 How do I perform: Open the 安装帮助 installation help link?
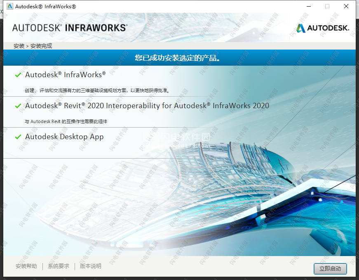coord(26,266)
